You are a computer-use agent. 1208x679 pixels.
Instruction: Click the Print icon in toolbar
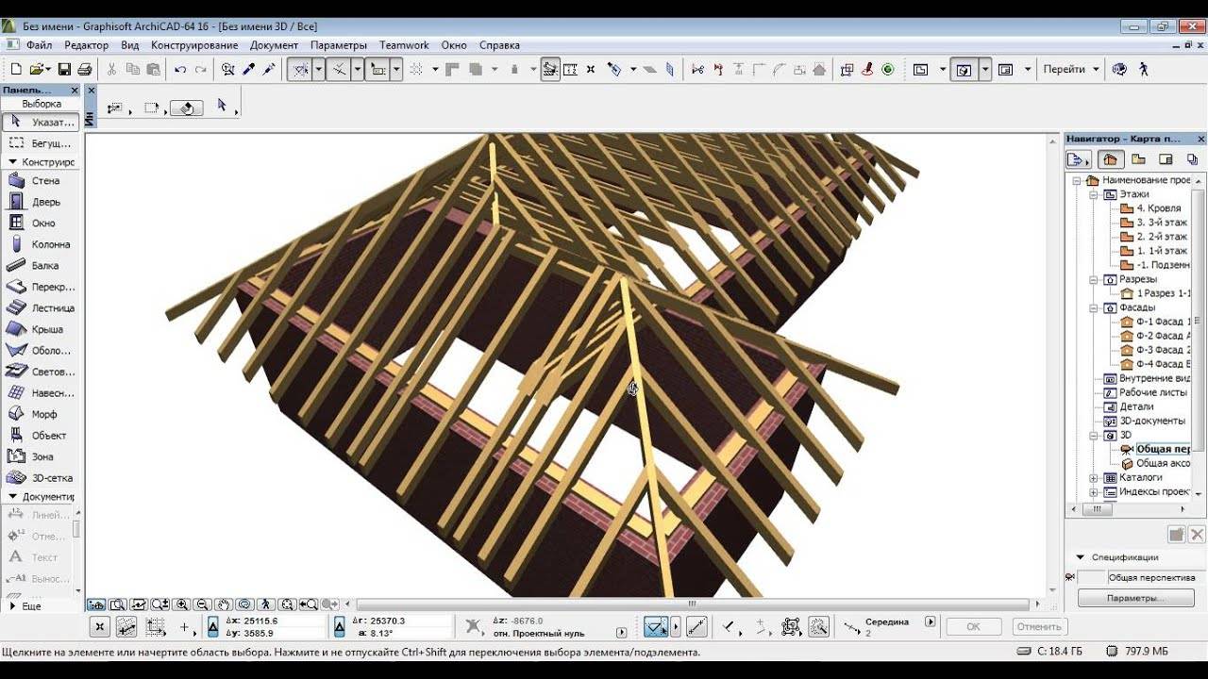point(85,69)
